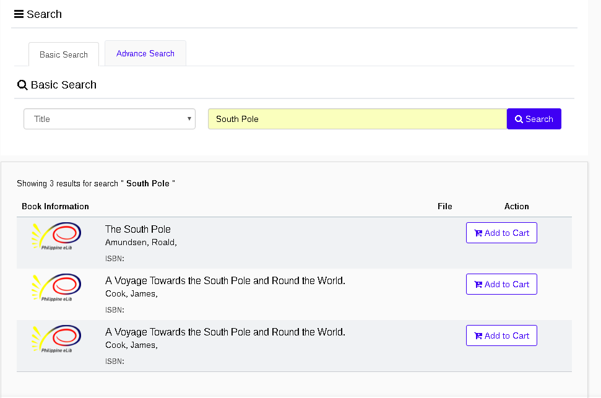Viewport: 601px width, 398px height.
Task: Click the eLib logo in the second result row
Action: [56, 288]
